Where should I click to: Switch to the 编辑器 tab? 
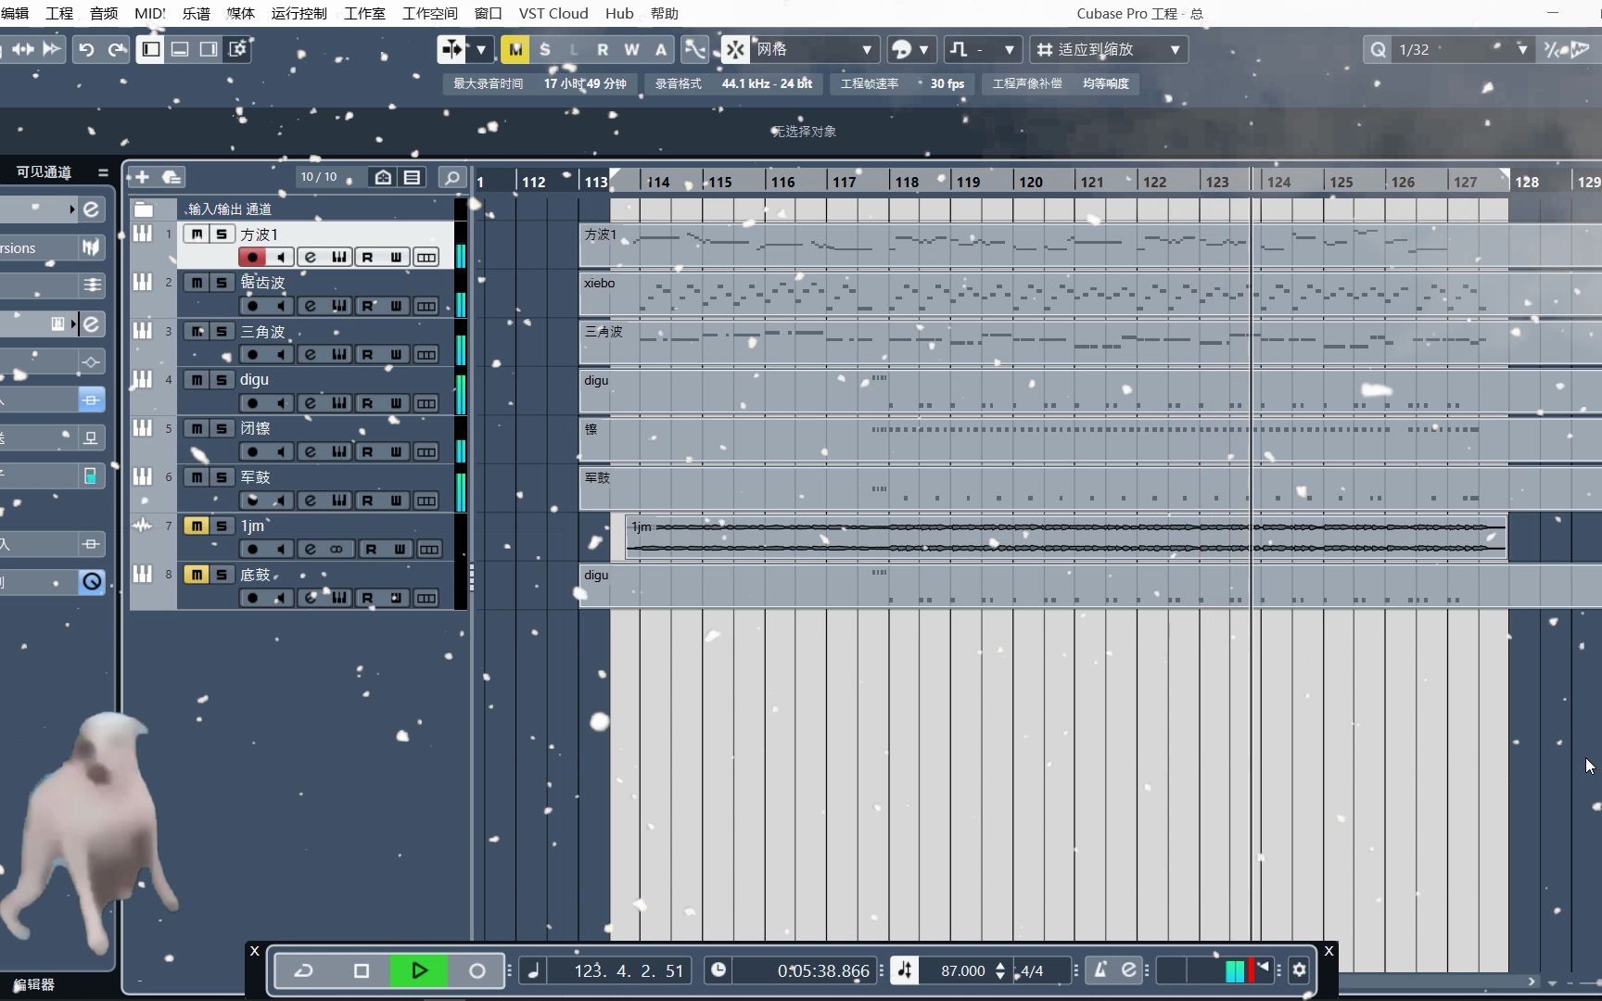click(x=34, y=984)
